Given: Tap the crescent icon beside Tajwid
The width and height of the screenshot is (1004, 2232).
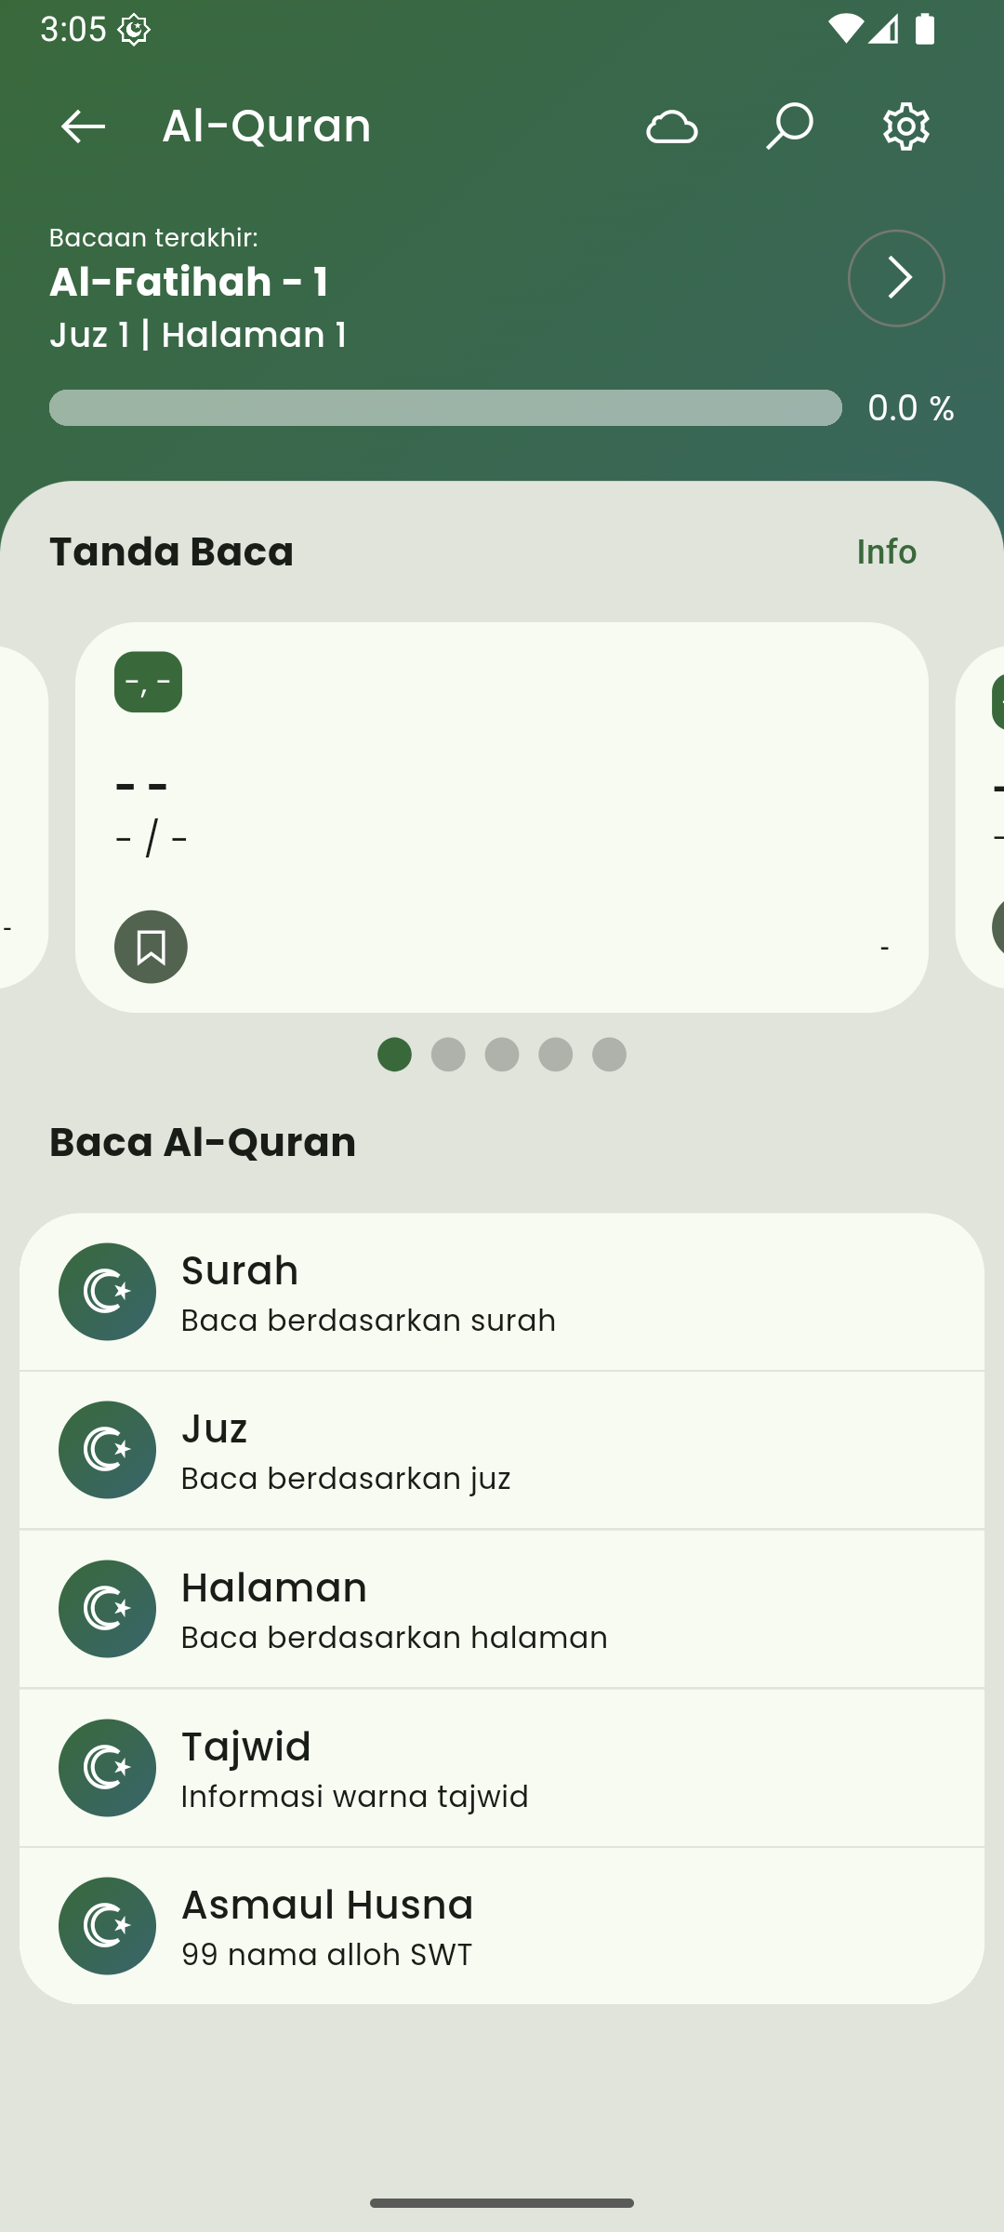Looking at the screenshot, I should tap(107, 1767).
